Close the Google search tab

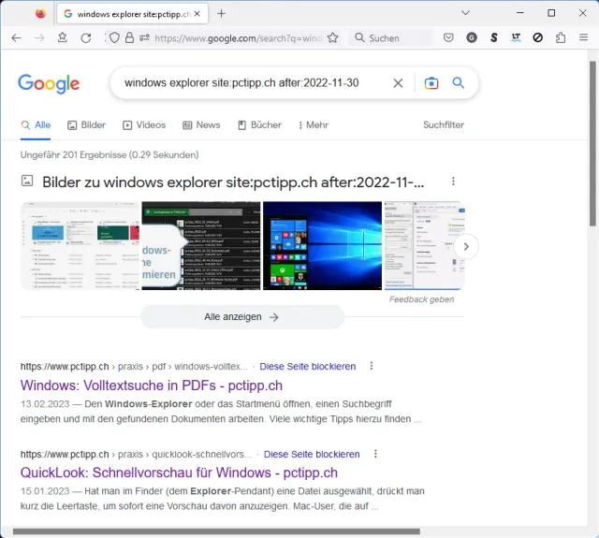coord(197,14)
